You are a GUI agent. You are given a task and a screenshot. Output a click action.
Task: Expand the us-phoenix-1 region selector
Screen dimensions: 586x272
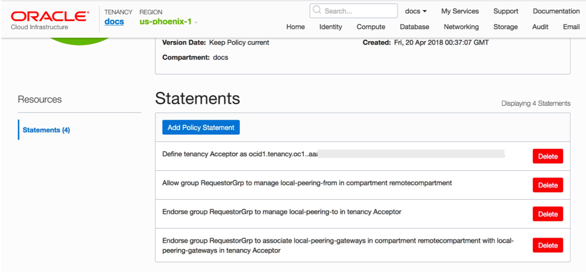169,22
